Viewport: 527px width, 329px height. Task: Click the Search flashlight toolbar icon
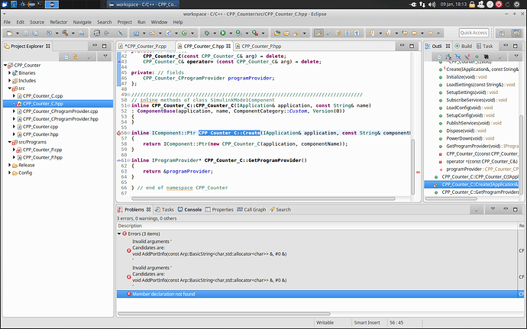(x=296, y=33)
